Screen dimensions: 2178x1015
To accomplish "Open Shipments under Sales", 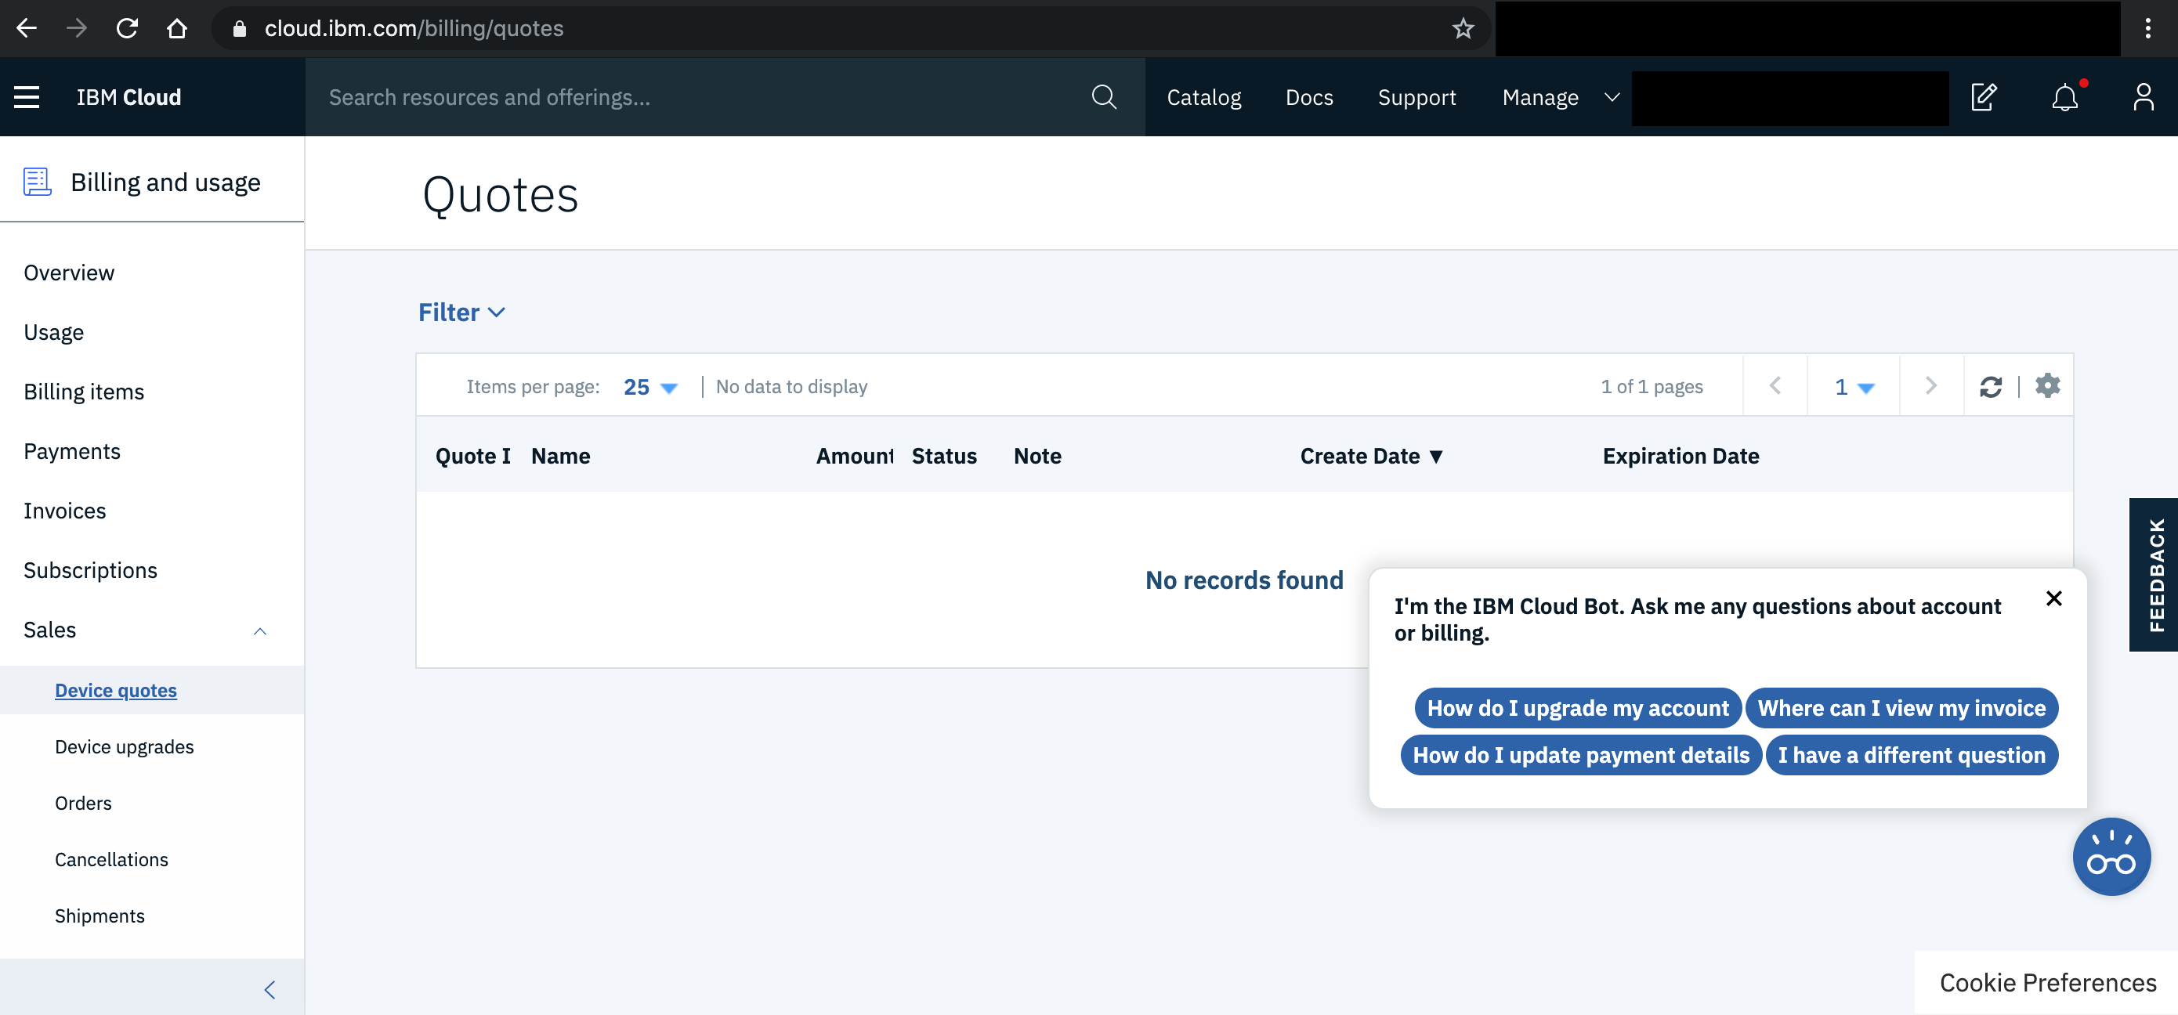I will [99, 916].
